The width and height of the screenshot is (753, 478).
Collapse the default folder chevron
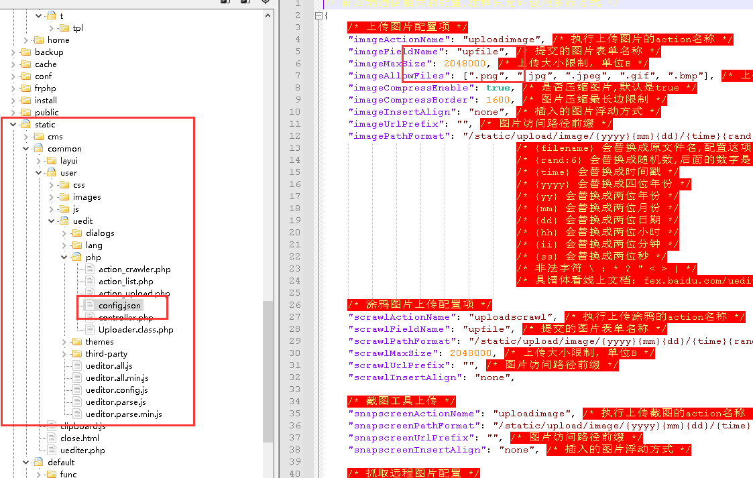click(x=26, y=462)
